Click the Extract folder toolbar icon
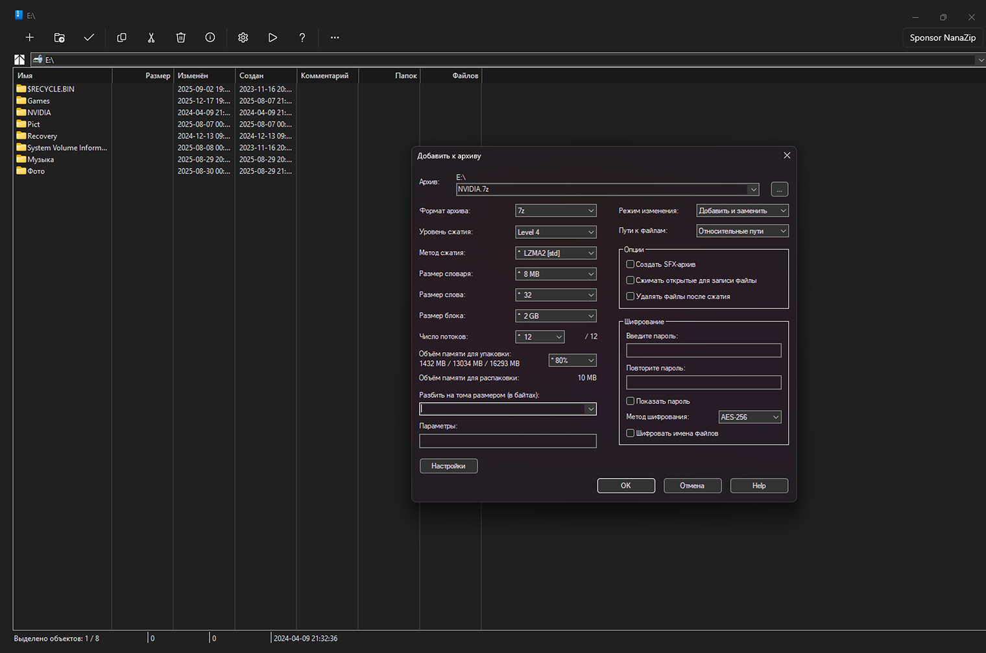 click(59, 38)
